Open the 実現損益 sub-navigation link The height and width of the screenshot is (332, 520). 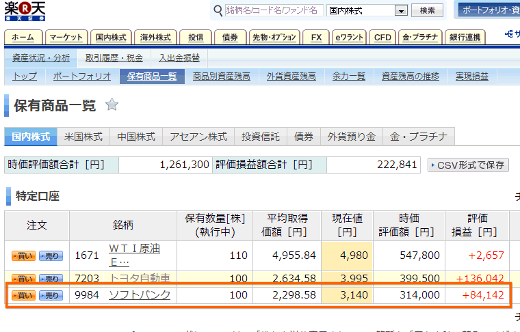[472, 77]
